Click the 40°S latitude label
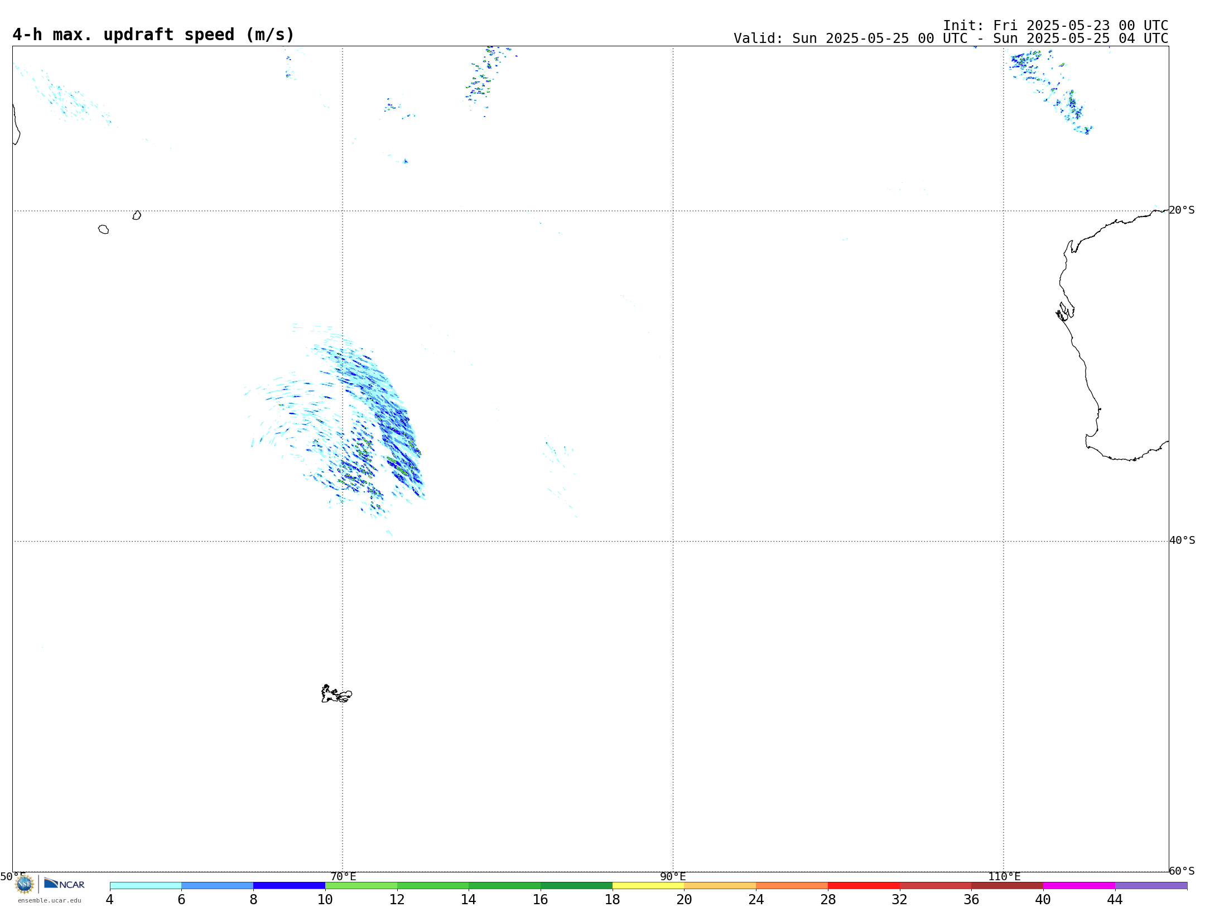The width and height of the screenshot is (1205, 907). [1182, 541]
